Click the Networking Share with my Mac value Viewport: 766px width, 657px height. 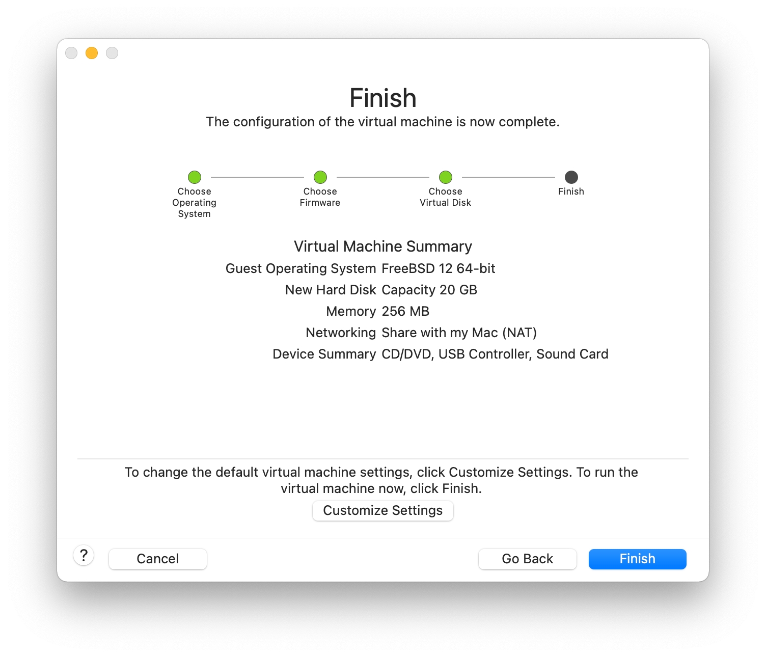click(459, 333)
